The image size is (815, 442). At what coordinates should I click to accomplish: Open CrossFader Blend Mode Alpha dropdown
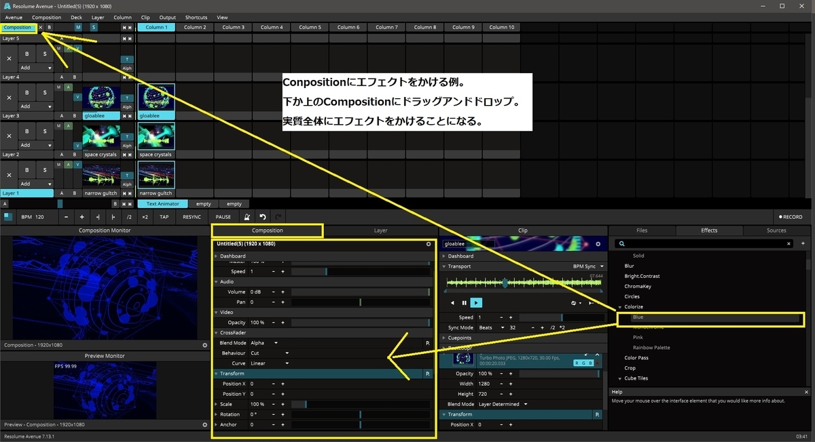point(265,343)
